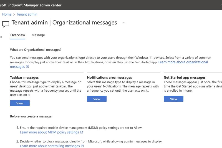
Task: Click the Endpoint Manager admin center title
Action: tap(31, 5)
